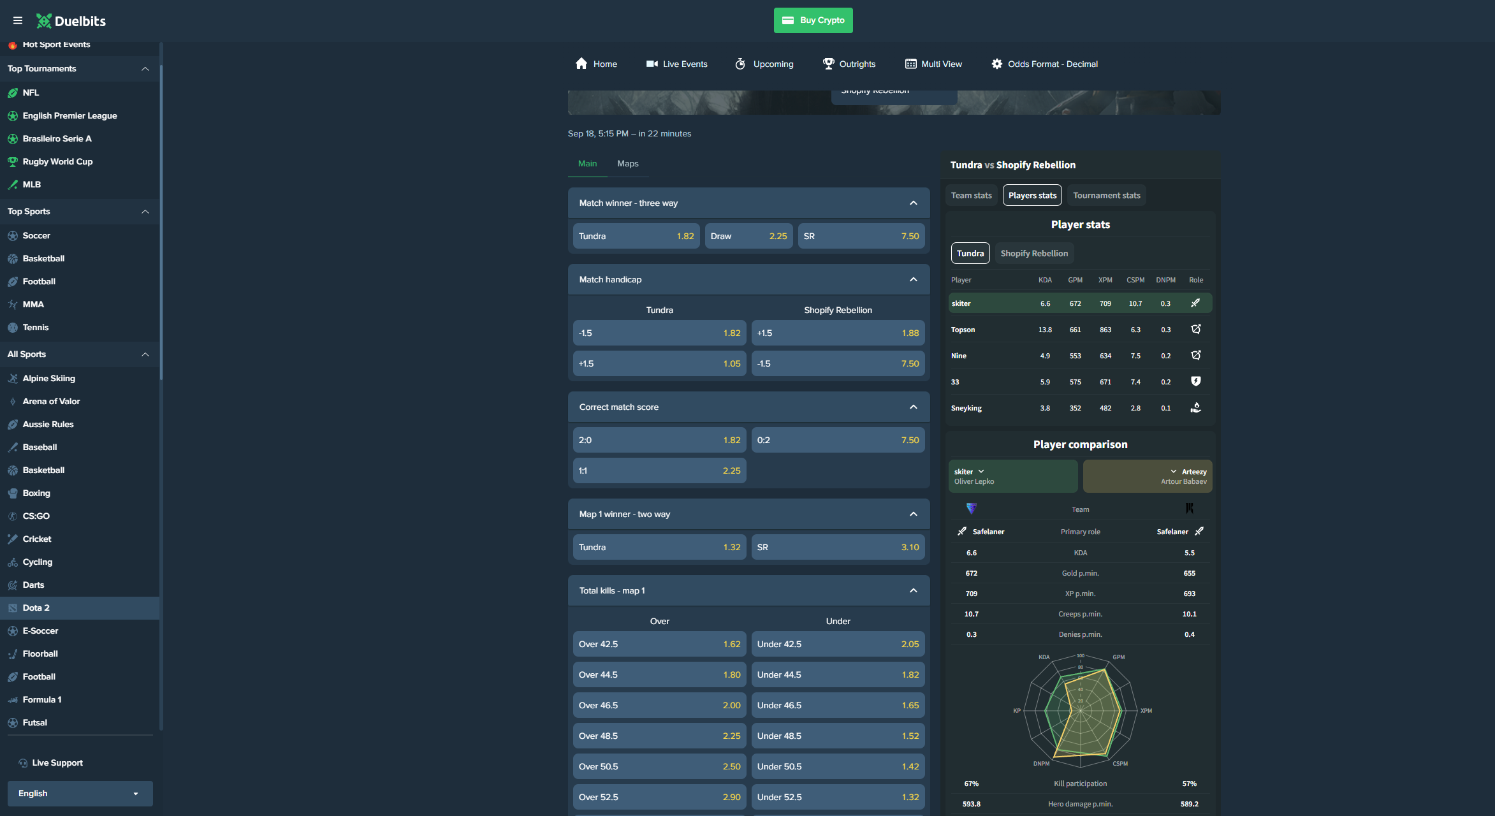Pick Over 42.5 total kills at 1.62

[x=660, y=645]
